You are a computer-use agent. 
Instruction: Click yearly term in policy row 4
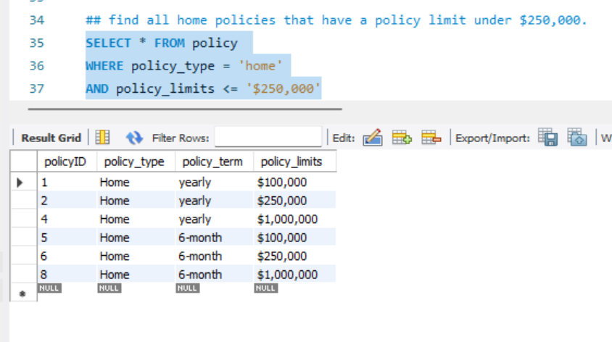tap(215, 219)
